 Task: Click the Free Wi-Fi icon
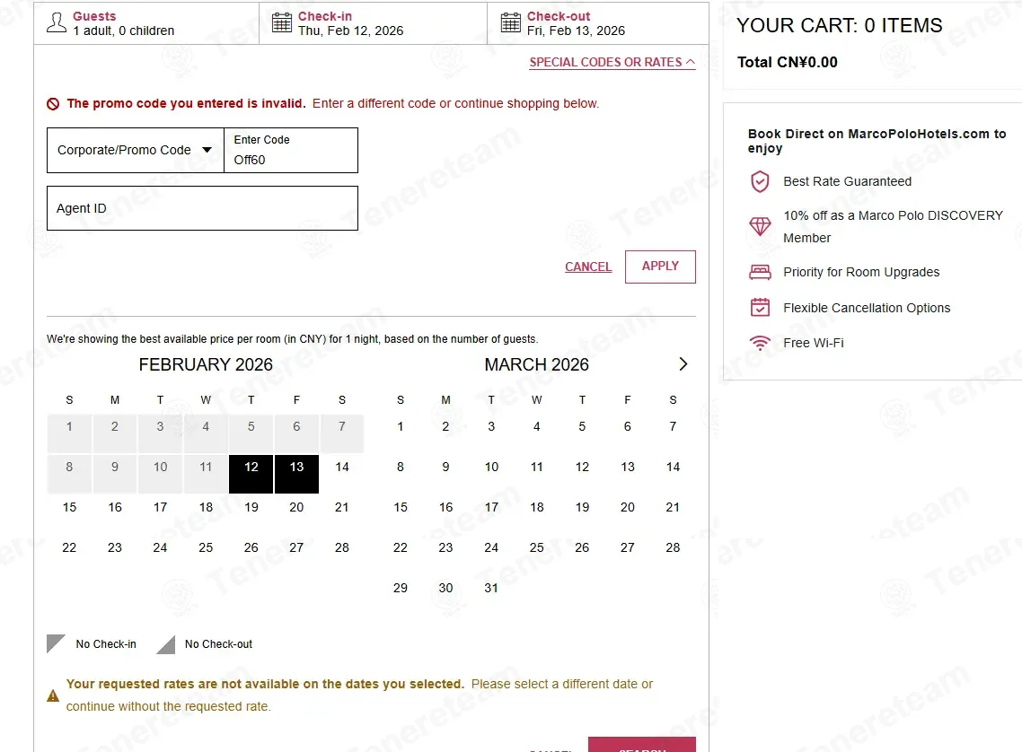click(760, 343)
